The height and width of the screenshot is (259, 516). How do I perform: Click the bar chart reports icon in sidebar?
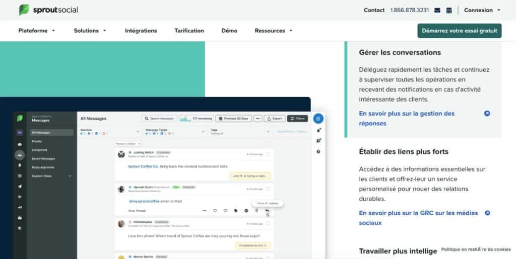coord(20,207)
